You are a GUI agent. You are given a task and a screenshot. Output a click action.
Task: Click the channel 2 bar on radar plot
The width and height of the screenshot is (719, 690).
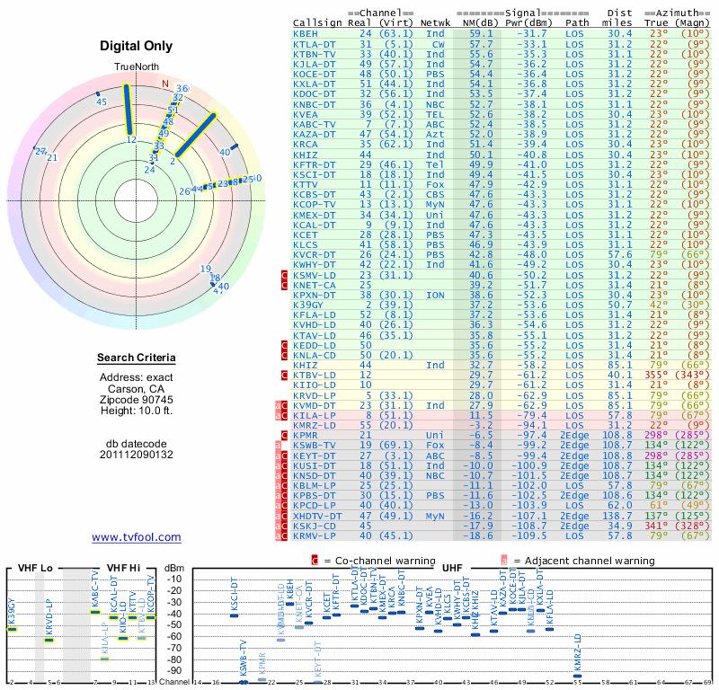(195, 135)
